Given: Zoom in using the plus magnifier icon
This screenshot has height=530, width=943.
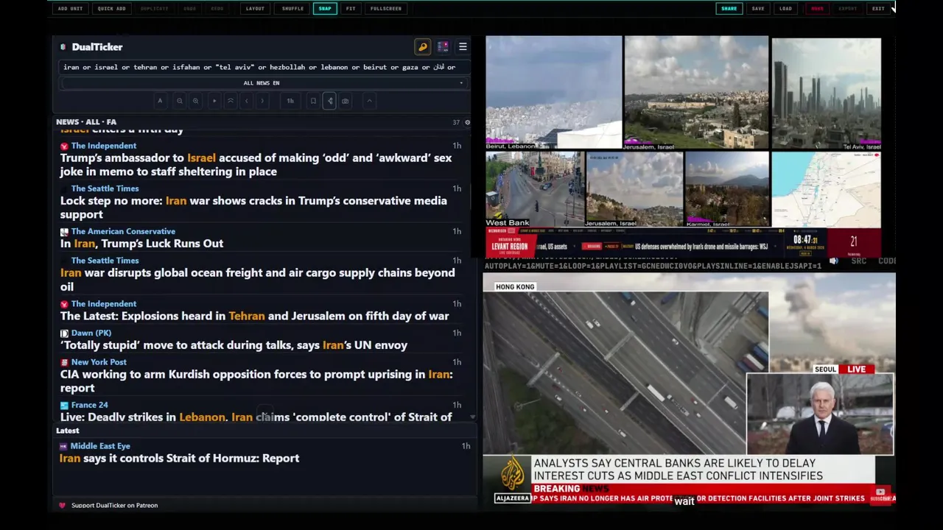Looking at the screenshot, I should pos(195,101).
